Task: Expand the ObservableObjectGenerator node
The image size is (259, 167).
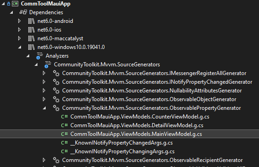Action: tap(44, 99)
